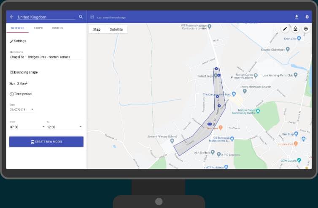Viewport: 318px width, 208px height.
Task: Click the orange Victoria Club pin
Action: [x=296, y=144]
